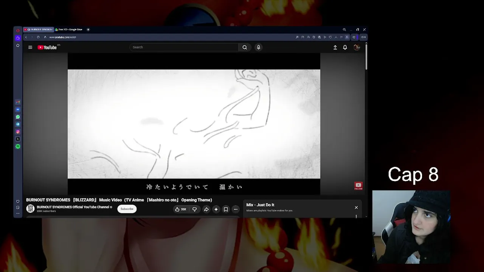Switch to the BURNOUT SYNDROMES browser tab
This screenshot has width=484, height=272.
coord(39,29)
